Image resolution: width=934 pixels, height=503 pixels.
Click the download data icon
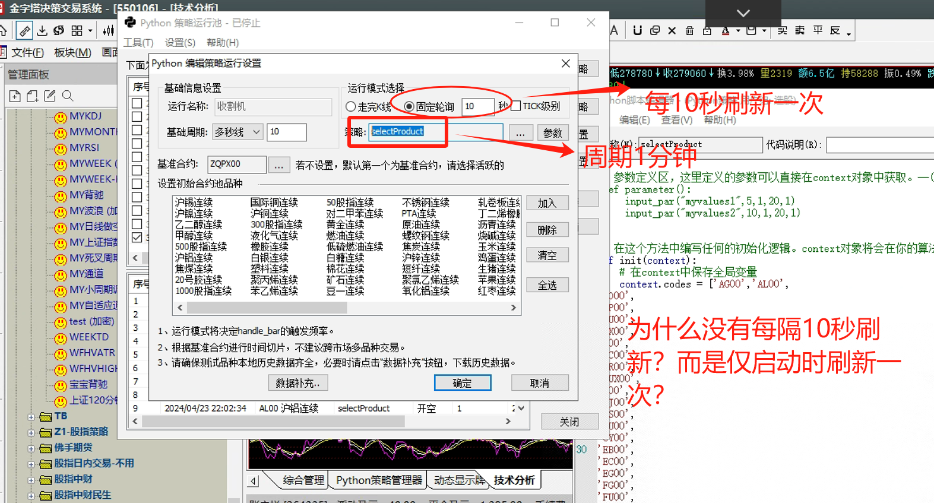point(42,30)
